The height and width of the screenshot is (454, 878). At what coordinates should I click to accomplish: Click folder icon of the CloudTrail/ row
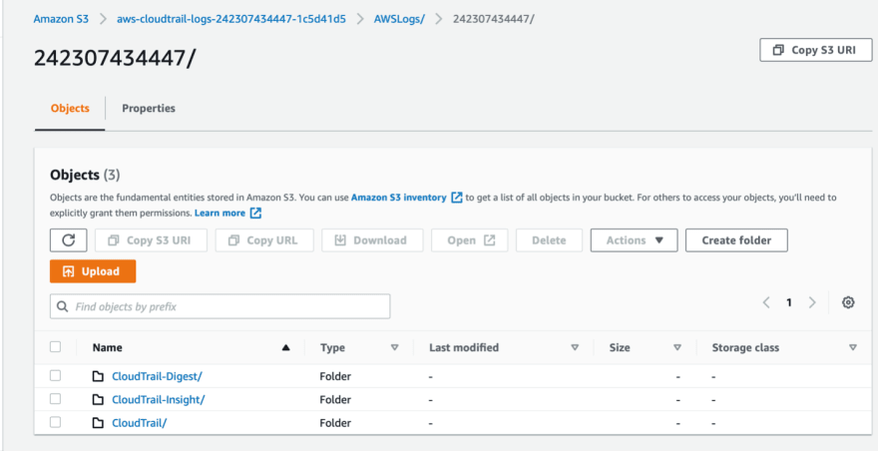[98, 423]
